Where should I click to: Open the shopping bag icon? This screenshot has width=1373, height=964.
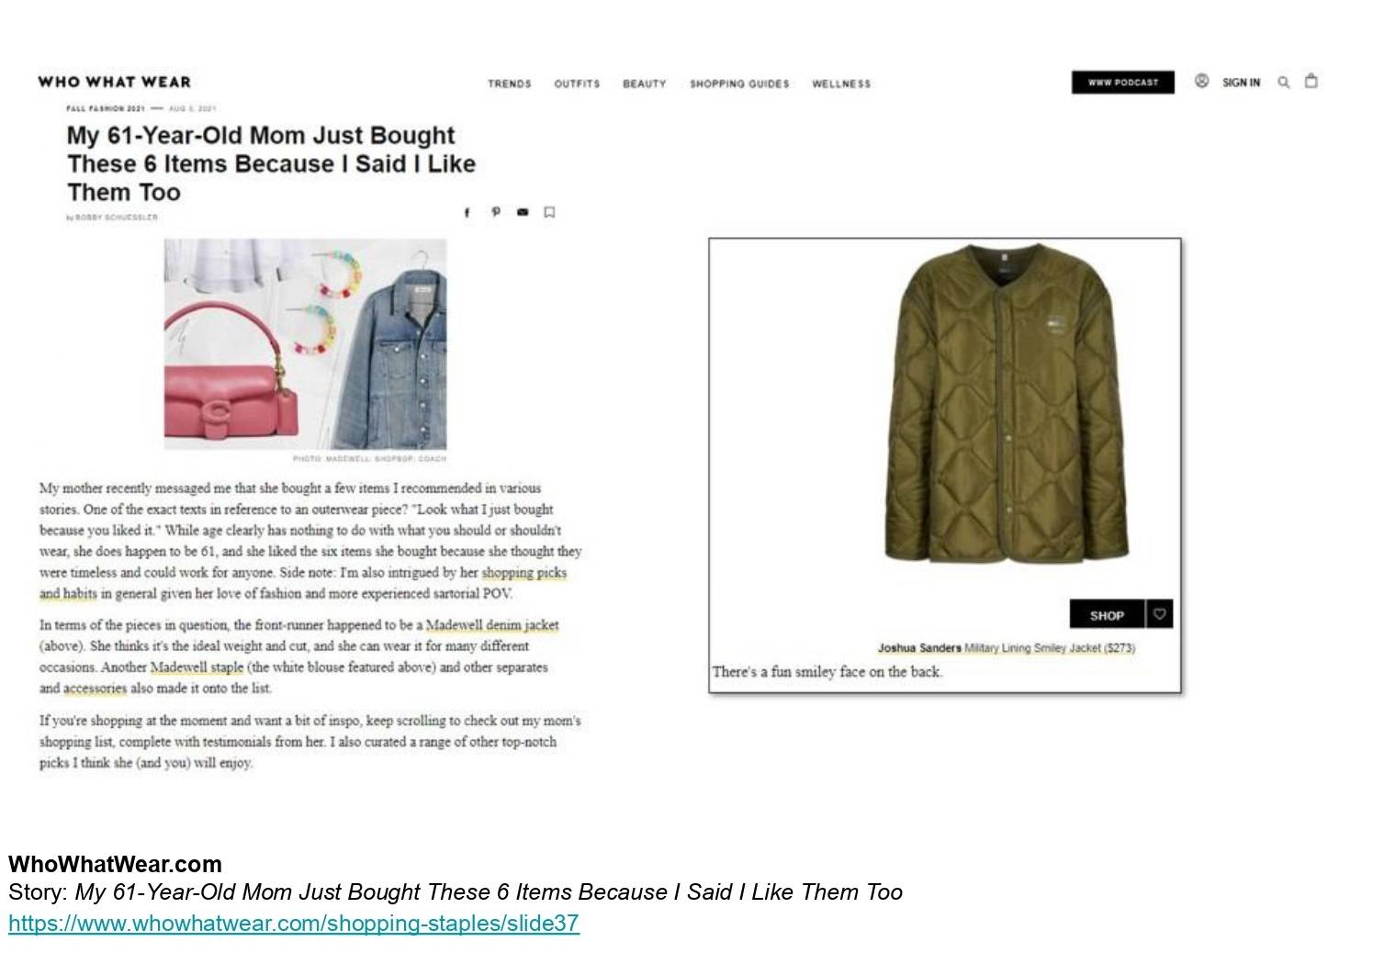1311,81
